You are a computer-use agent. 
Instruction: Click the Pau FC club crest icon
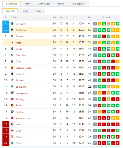click(x=12, y=112)
